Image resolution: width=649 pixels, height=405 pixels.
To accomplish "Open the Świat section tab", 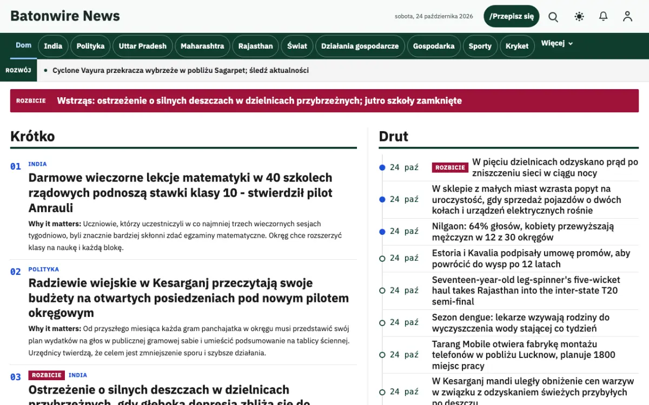I will coord(297,46).
